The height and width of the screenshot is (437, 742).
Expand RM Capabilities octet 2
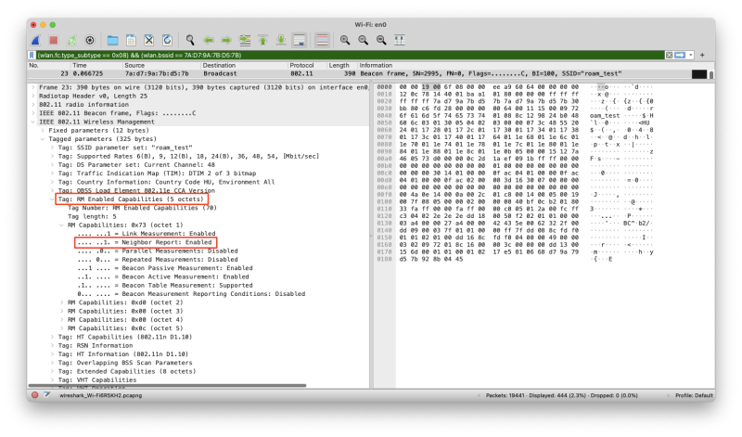tap(61, 302)
